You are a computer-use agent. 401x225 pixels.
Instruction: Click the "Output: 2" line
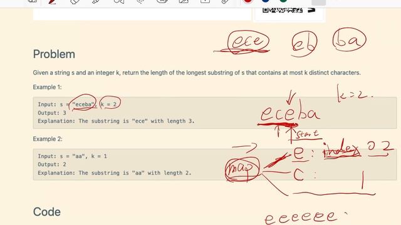52,164
